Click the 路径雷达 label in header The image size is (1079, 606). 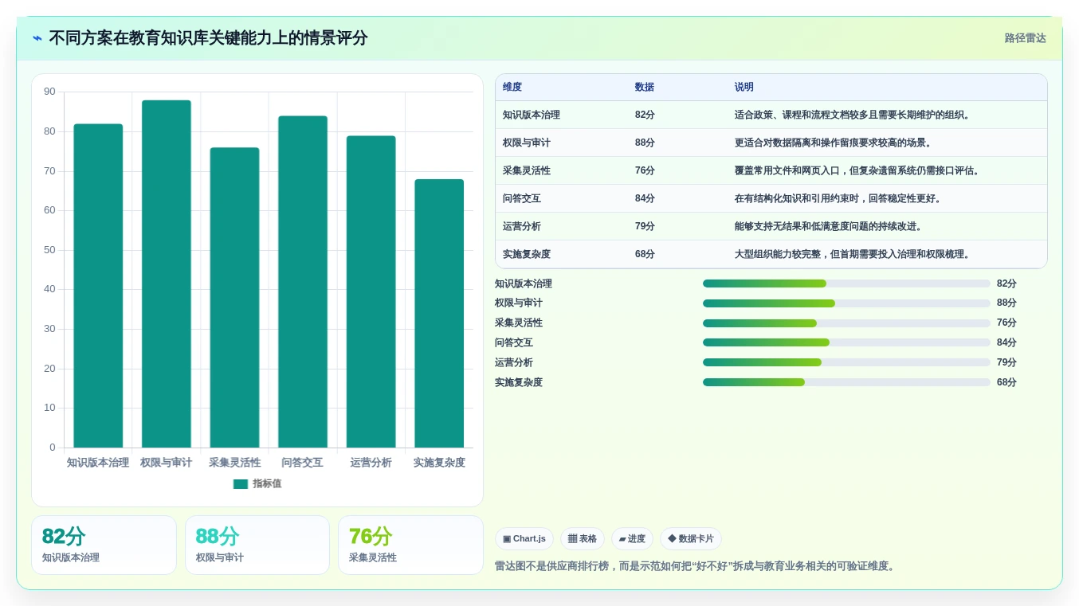[x=1025, y=38]
